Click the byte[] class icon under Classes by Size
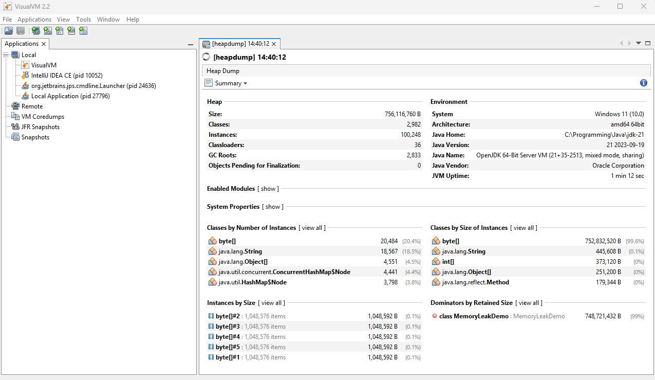Screen dimensions: 655x380 pyautogui.click(x=435, y=241)
